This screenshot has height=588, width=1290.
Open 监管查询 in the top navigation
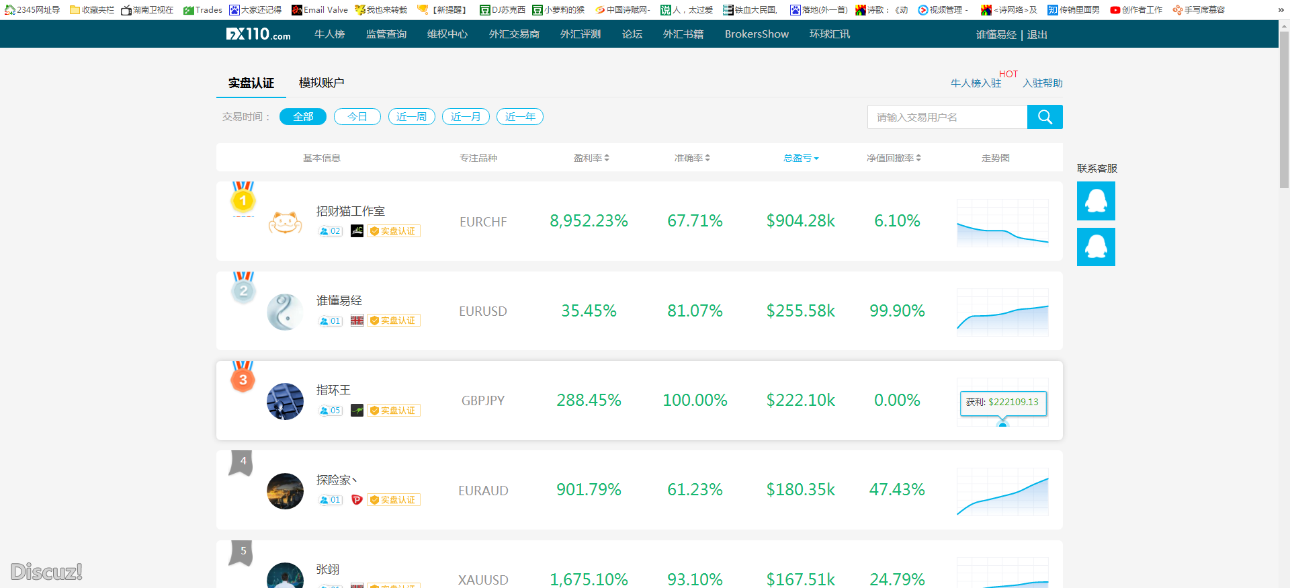(386, 34)
